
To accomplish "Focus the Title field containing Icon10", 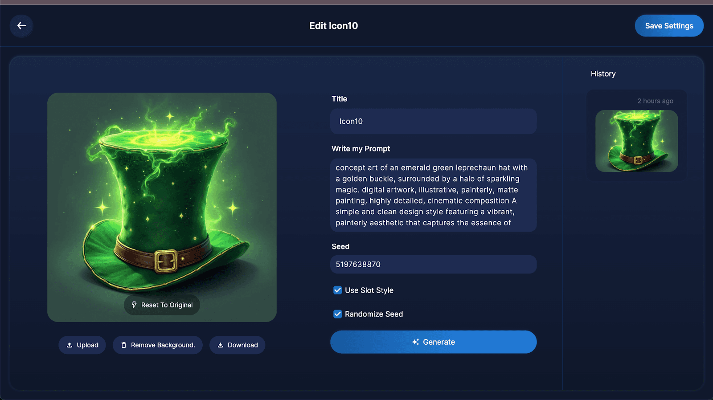I will 433,121.
